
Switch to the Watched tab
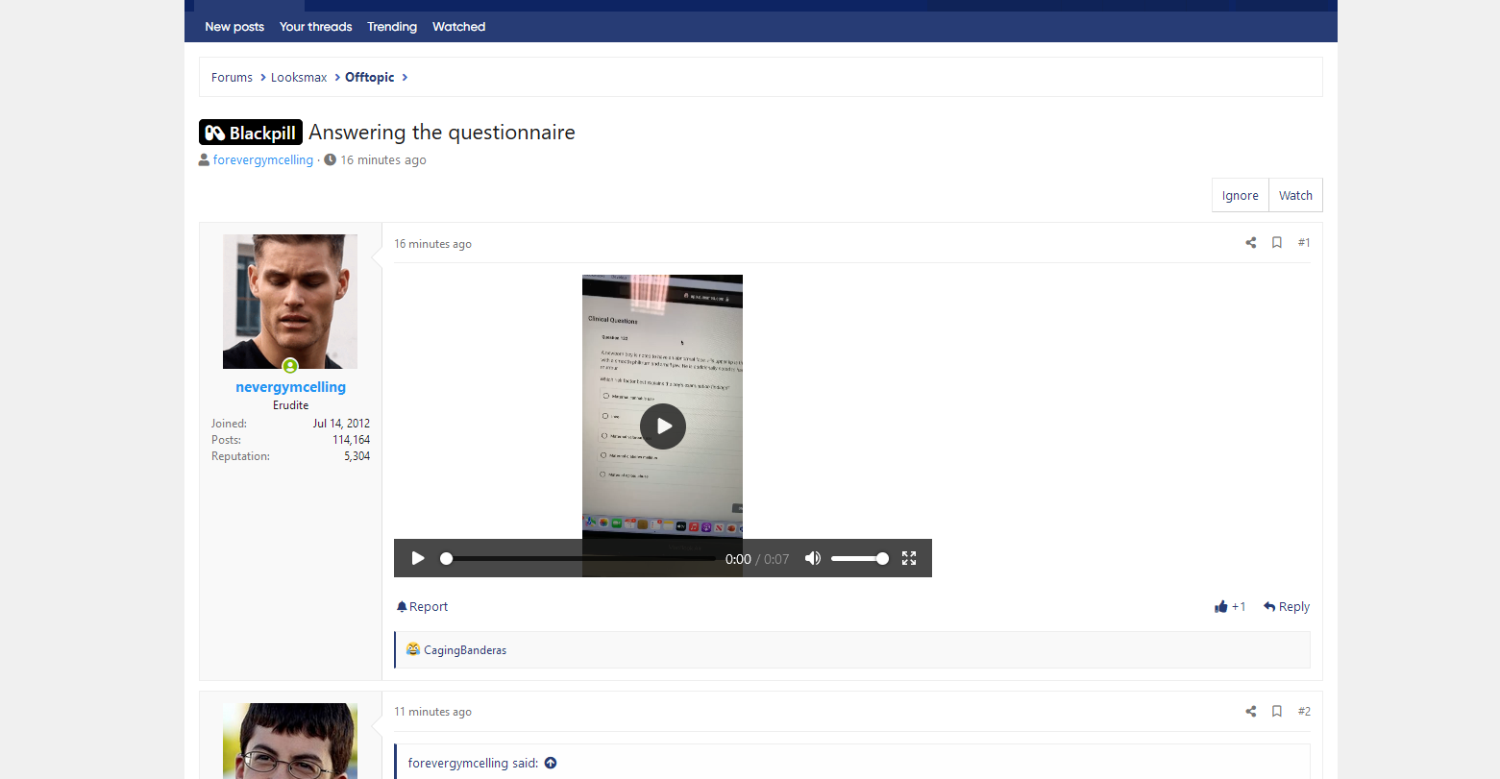458,27
